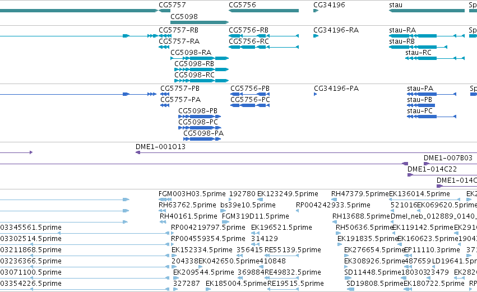Select the CG5757-RA transcript label

(x=179, y=41)
